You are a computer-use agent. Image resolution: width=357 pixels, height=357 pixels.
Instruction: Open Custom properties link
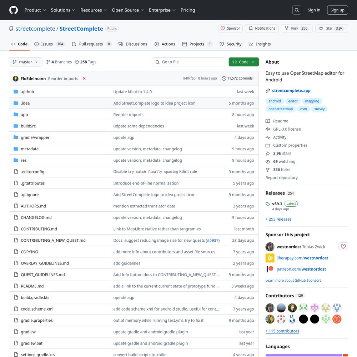click(286, 145)
